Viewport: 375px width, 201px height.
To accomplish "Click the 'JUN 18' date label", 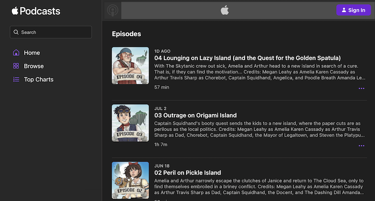I will [x=162, y=166].
